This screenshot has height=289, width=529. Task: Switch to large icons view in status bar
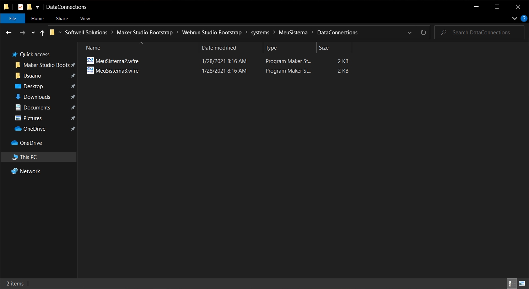522,283
